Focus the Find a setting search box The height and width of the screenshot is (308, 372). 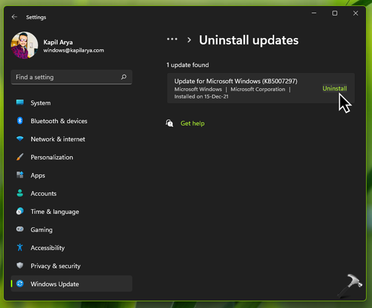65,77
